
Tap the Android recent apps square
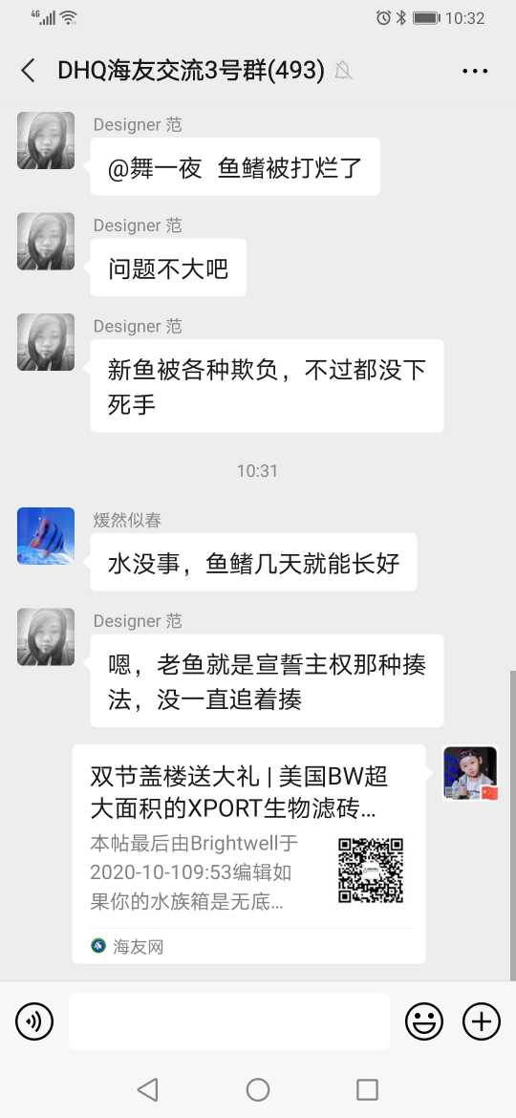coord(367,1088)
